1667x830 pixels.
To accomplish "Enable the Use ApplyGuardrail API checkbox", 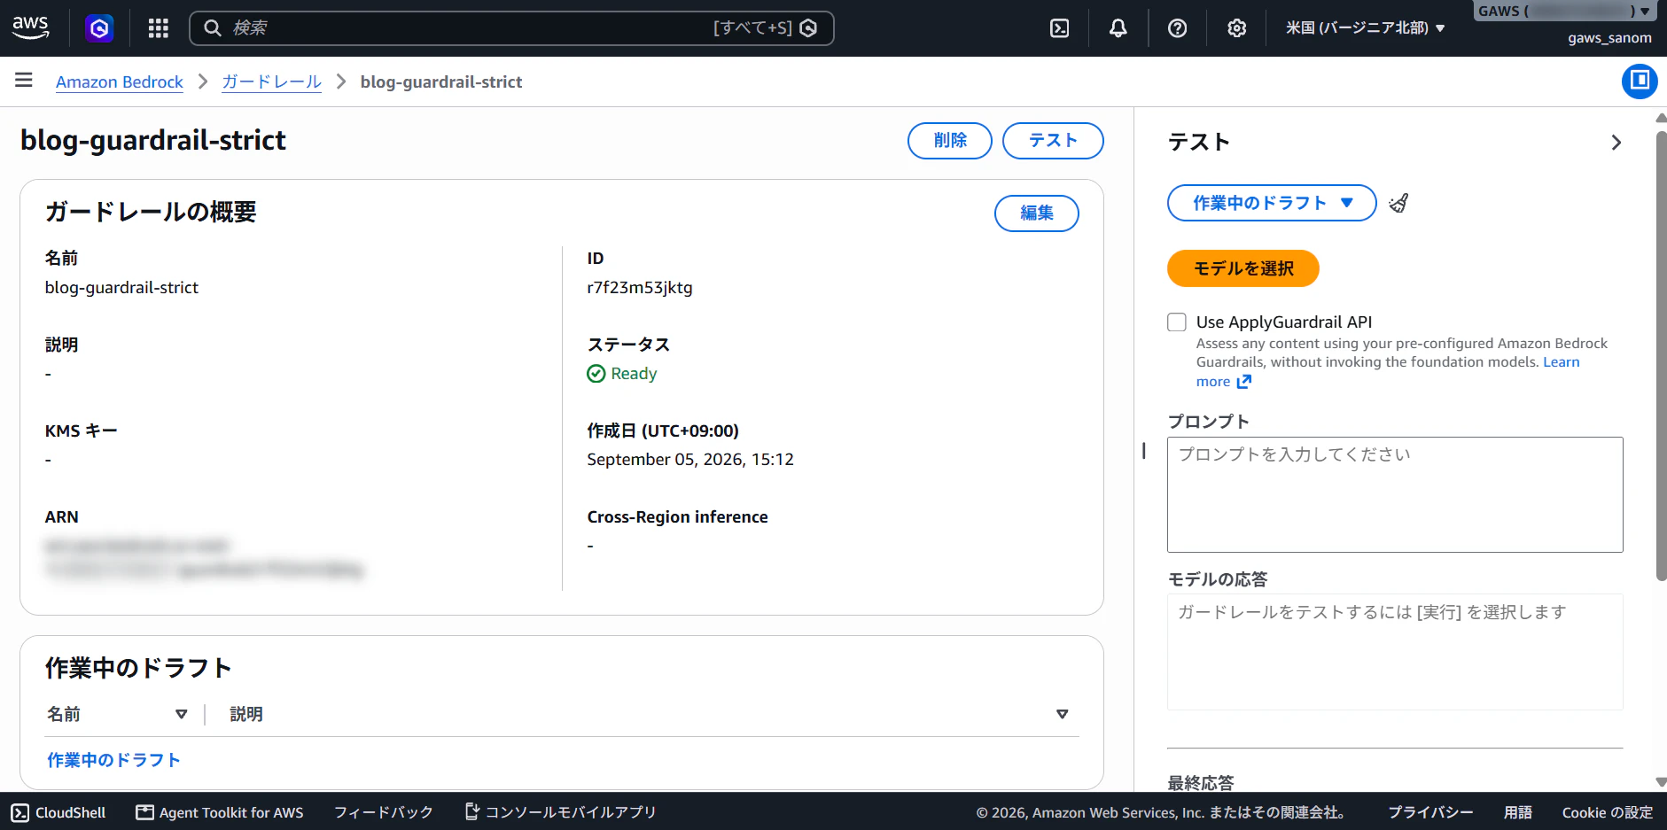I will pos(1177,322).
